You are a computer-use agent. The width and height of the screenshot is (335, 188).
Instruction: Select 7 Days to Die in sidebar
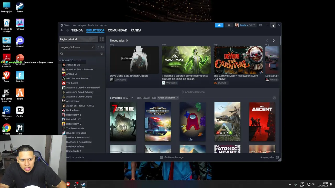click(73, 65)
